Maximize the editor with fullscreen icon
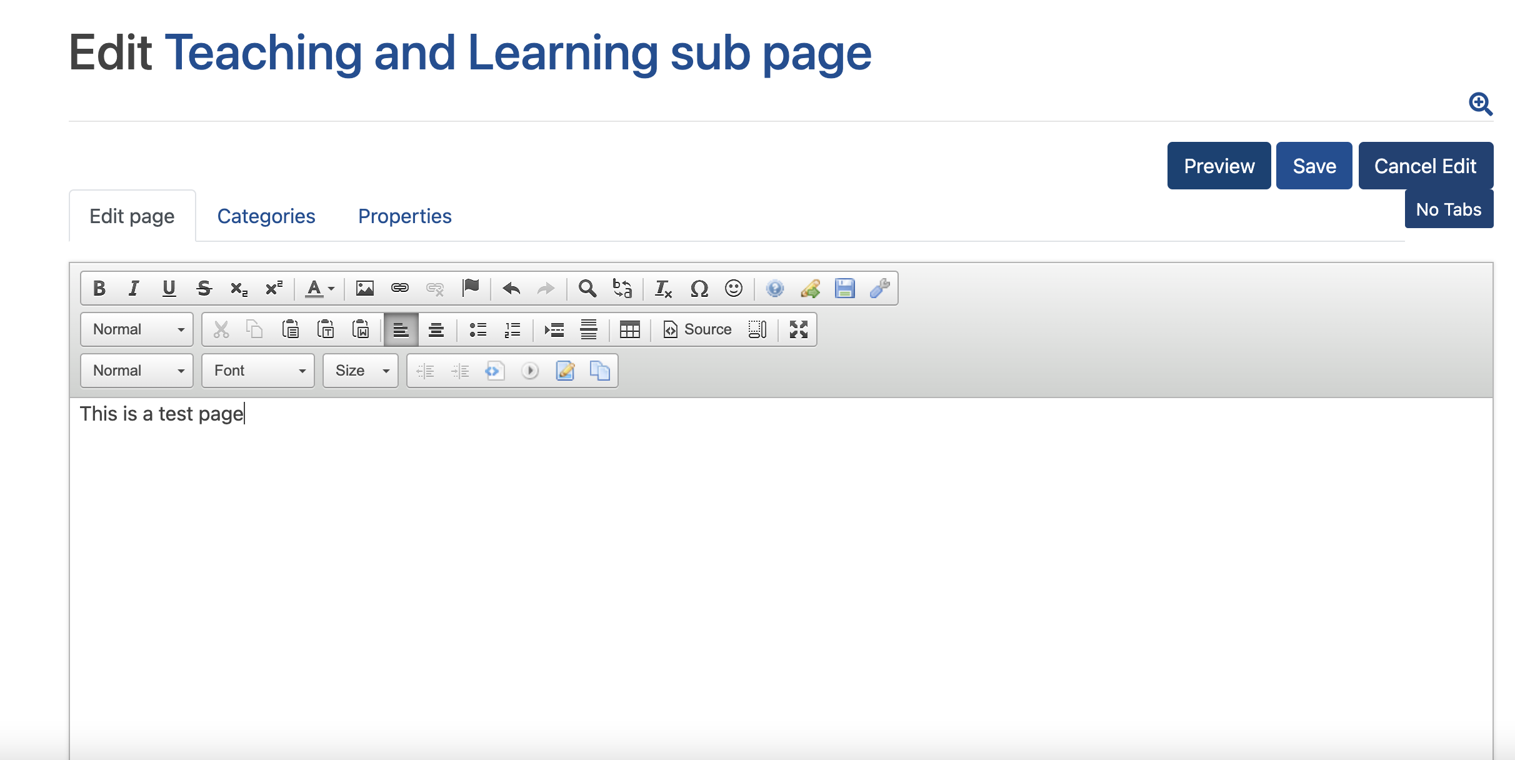 click(798, 329)
